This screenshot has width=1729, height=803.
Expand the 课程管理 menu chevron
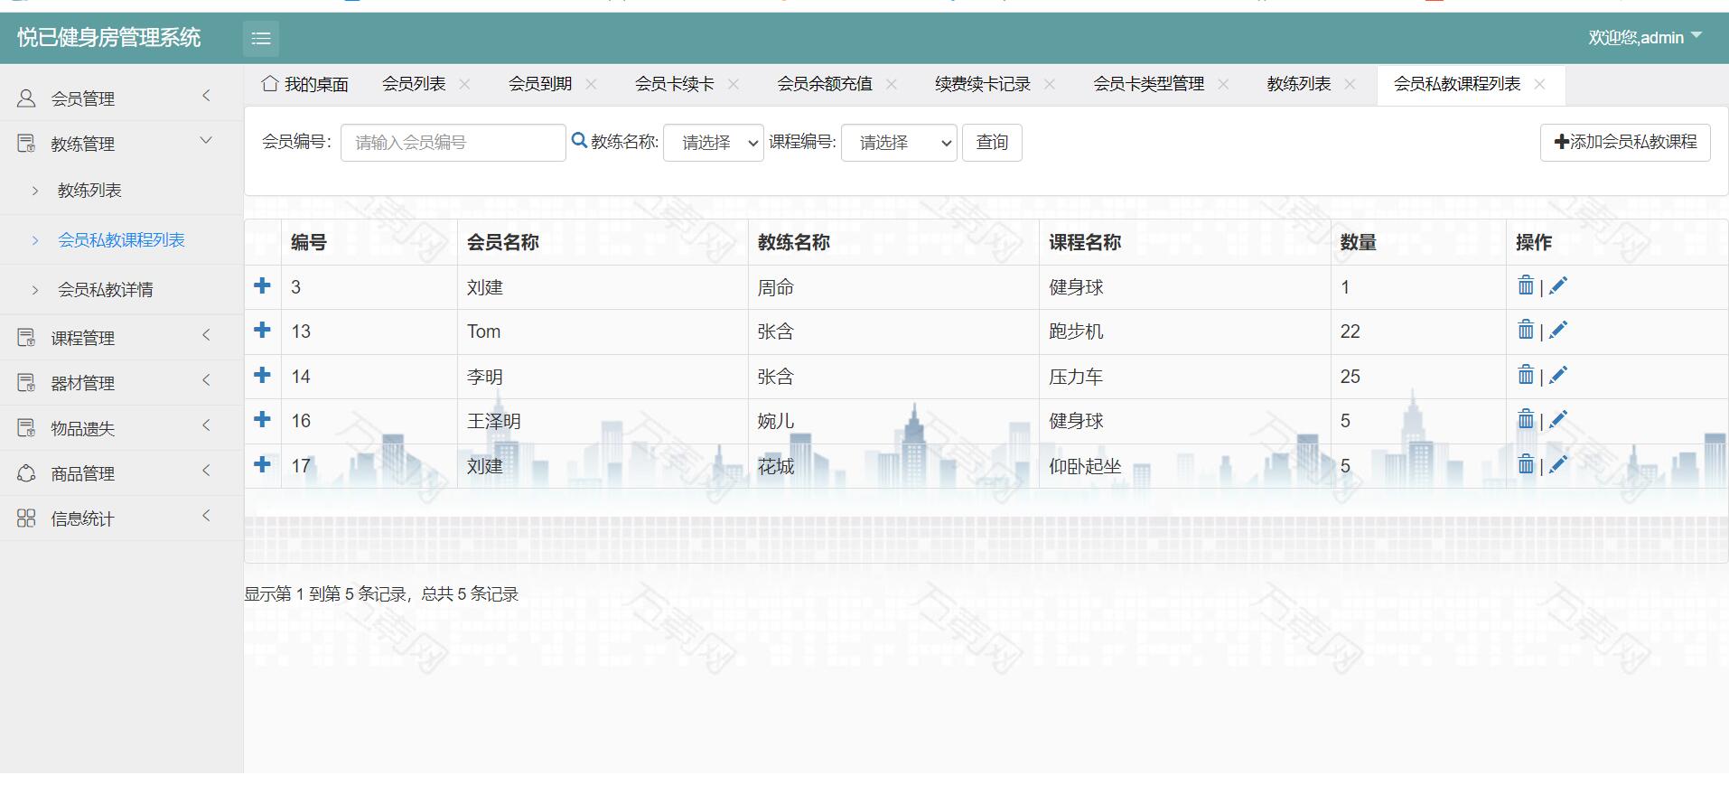tap(206, 335)
